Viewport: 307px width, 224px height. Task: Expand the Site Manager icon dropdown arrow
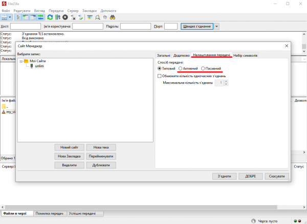(x=10, y=17)
